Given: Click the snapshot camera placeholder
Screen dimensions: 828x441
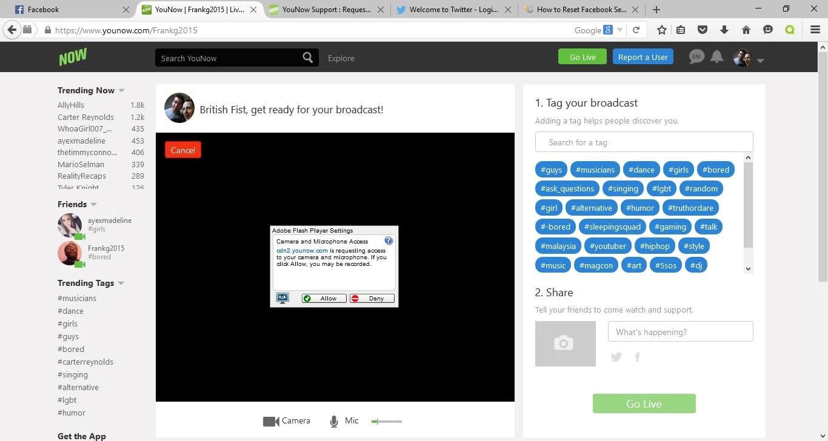Looking at the screenshot, I should click(565, 343).
